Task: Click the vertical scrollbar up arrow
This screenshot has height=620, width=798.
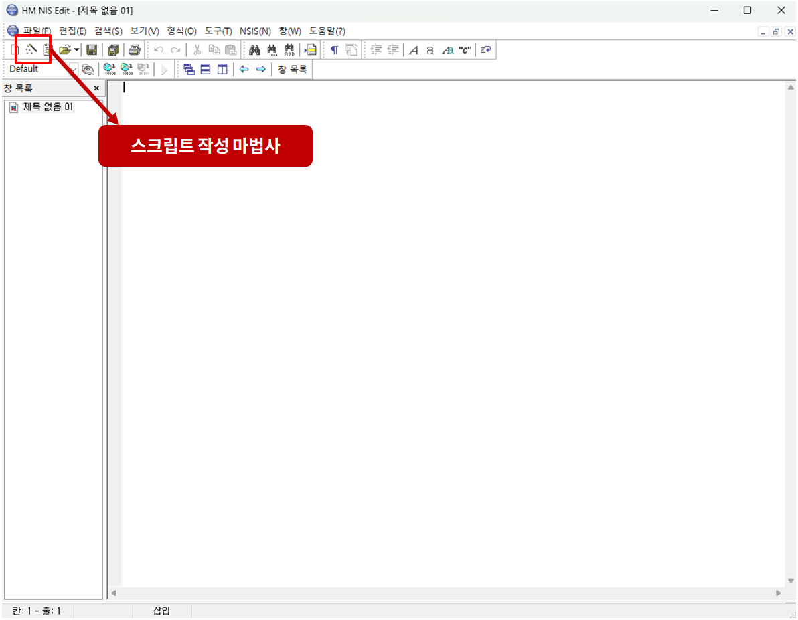Action: 791,88
